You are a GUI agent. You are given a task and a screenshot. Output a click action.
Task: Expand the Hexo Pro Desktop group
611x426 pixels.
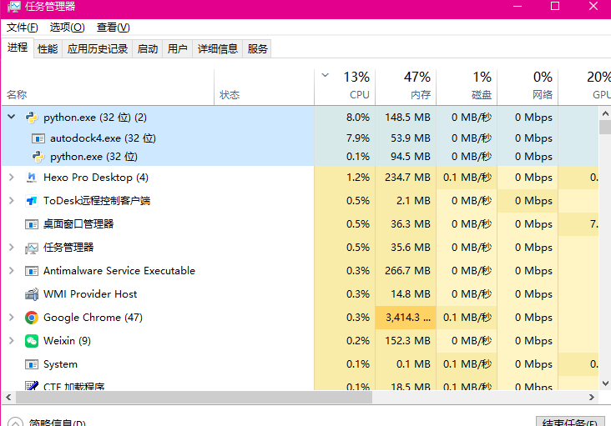pos(11,178)
